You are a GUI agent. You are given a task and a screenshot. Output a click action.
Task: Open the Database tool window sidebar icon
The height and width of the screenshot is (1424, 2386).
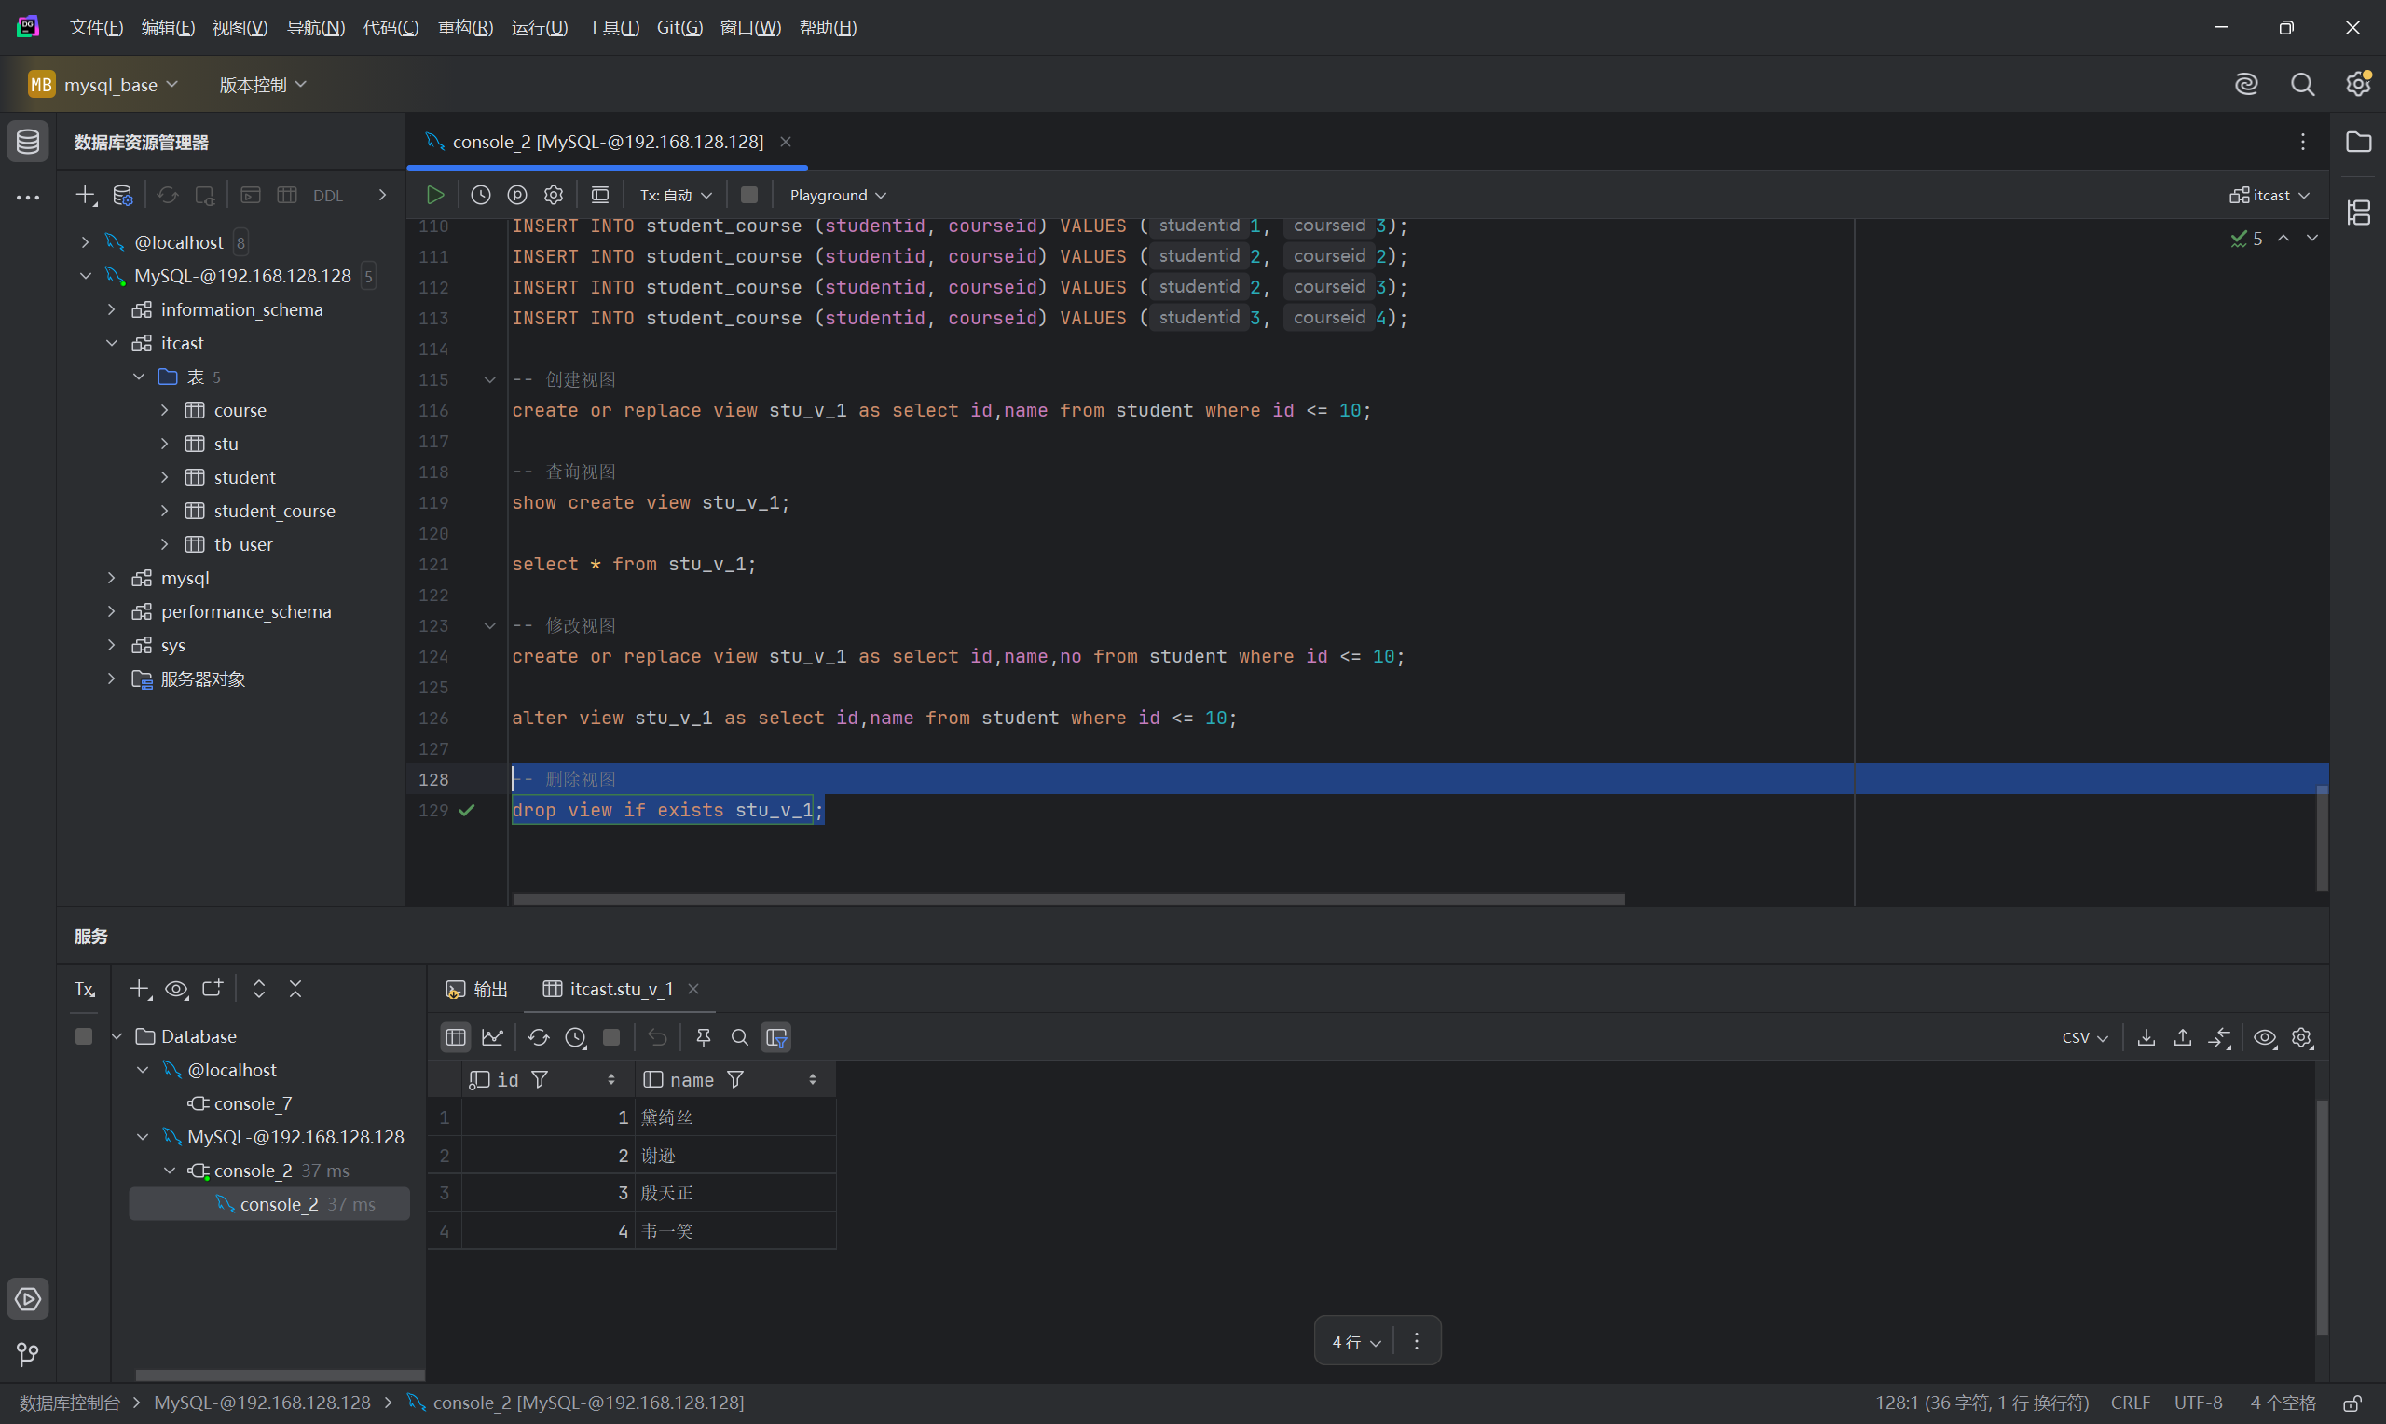click(x=28, y=142)
